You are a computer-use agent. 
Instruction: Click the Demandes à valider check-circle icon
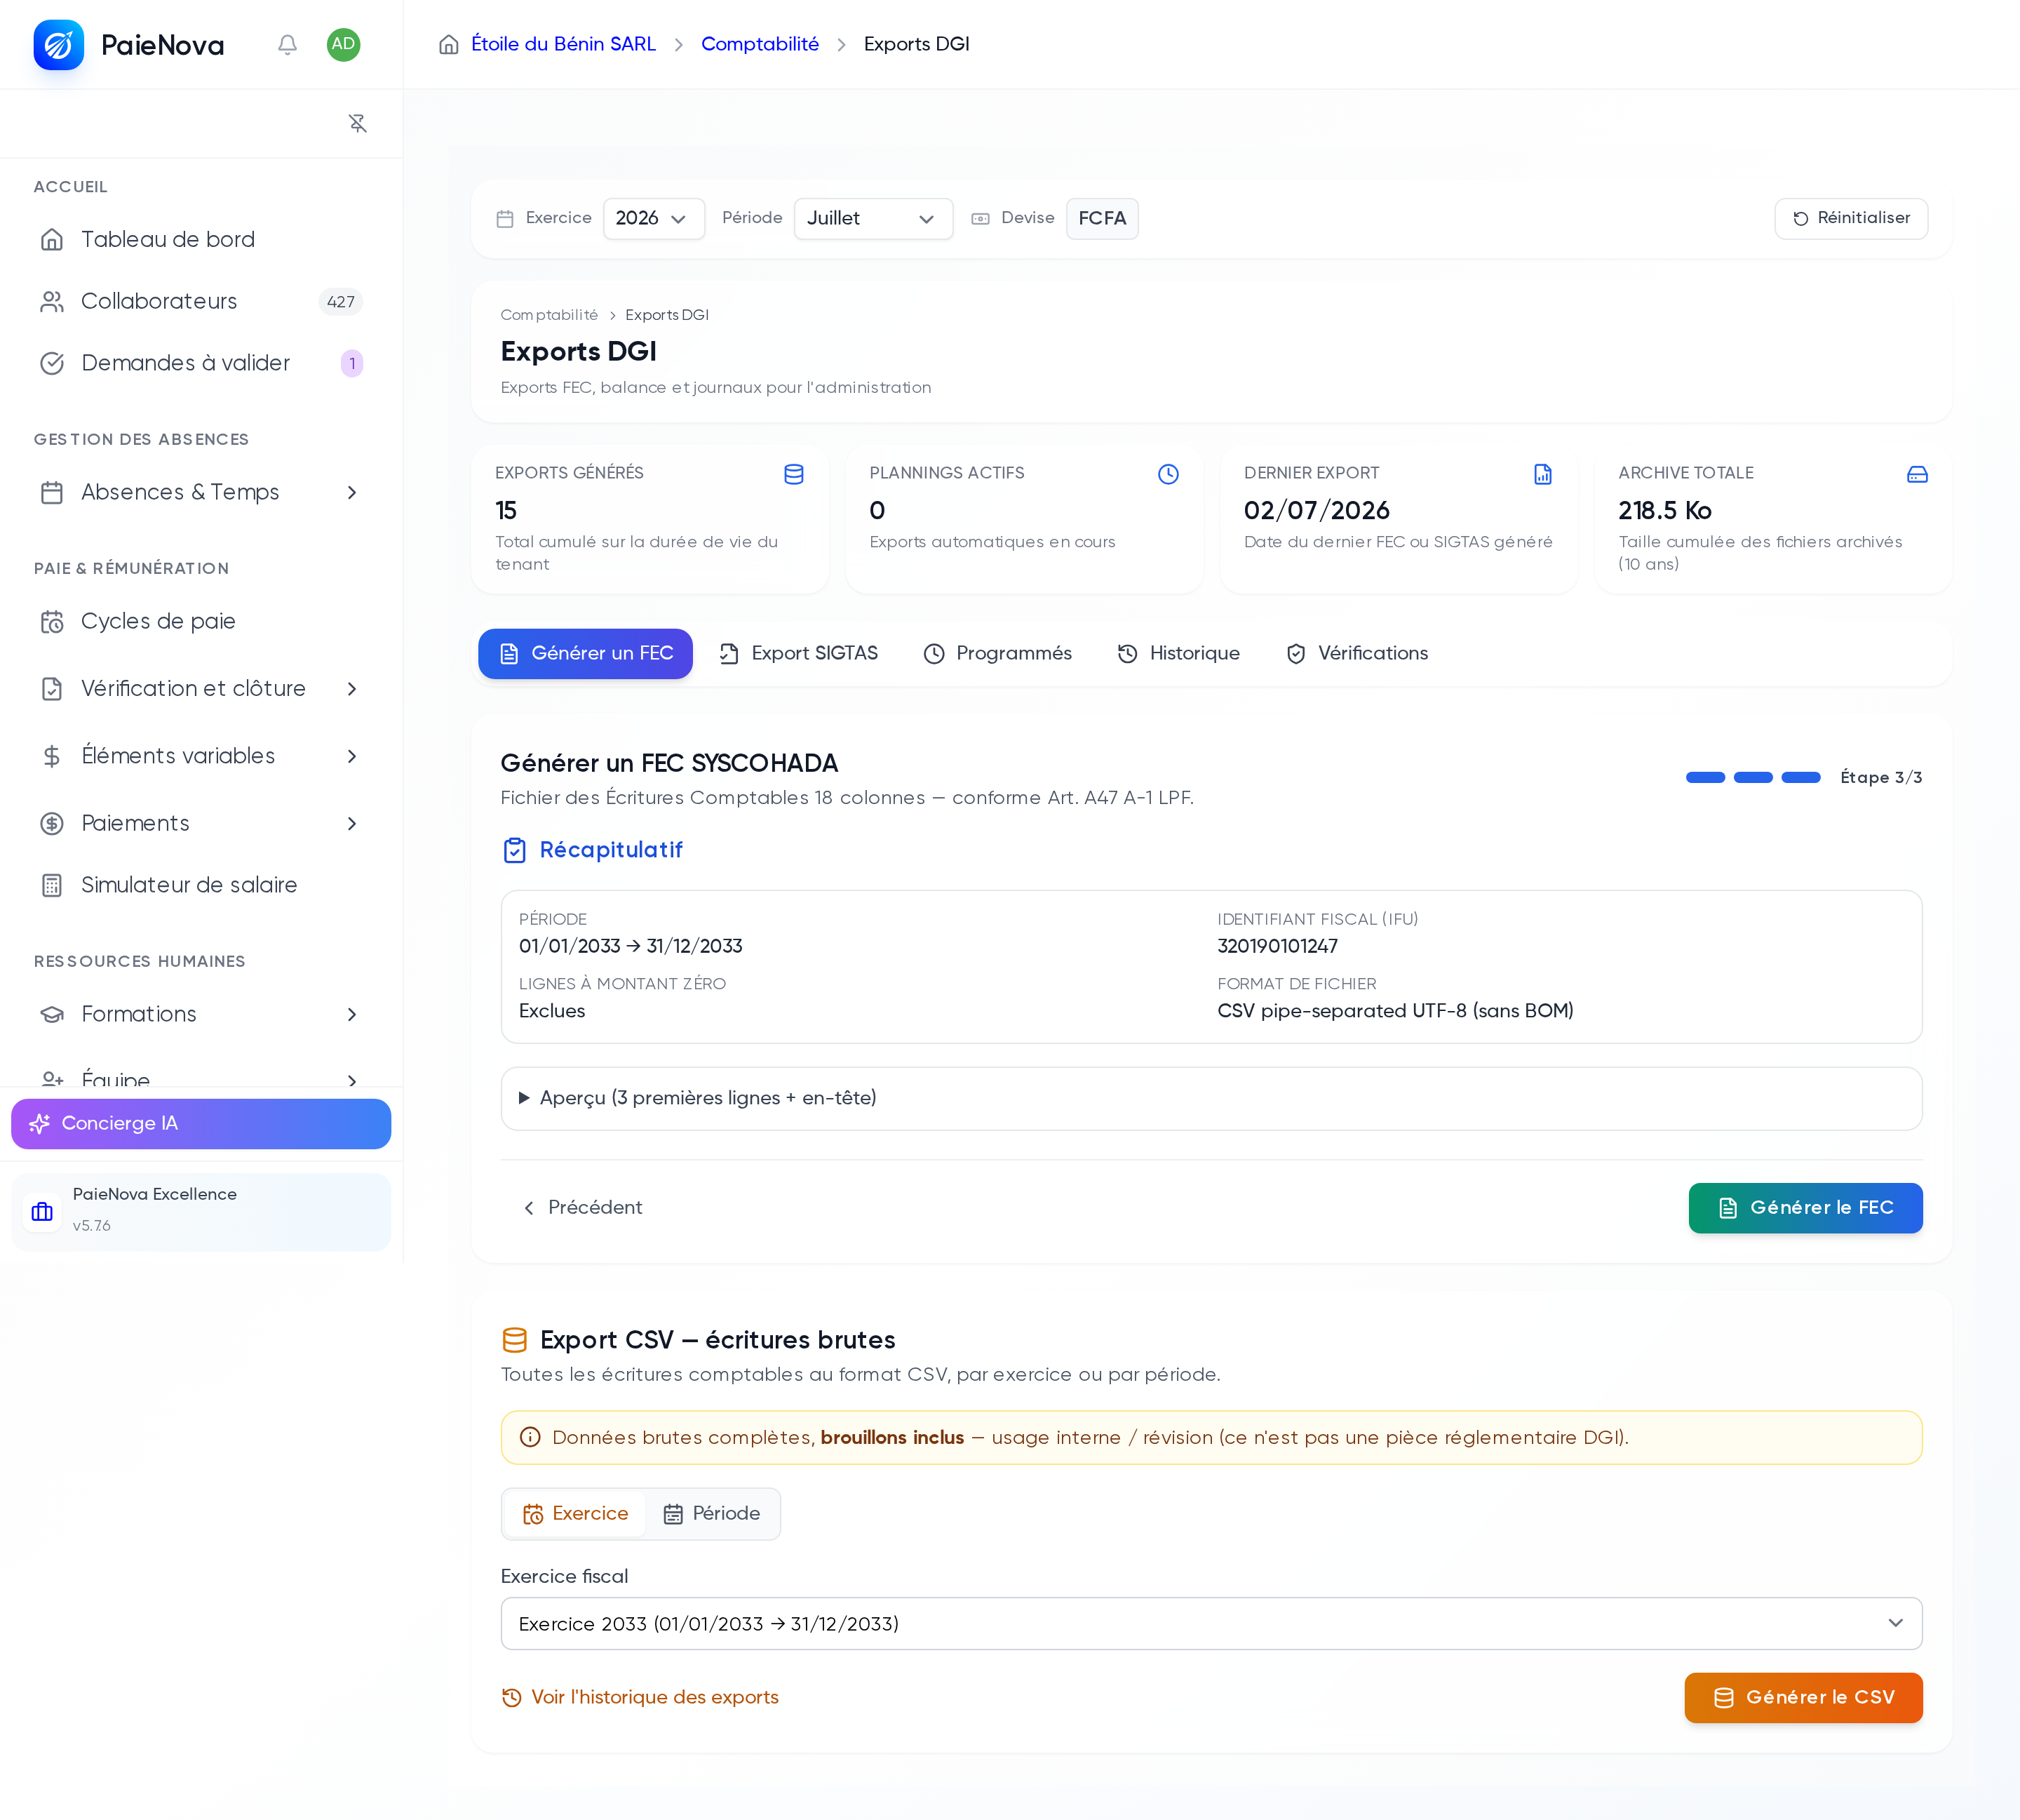(52, 363)
